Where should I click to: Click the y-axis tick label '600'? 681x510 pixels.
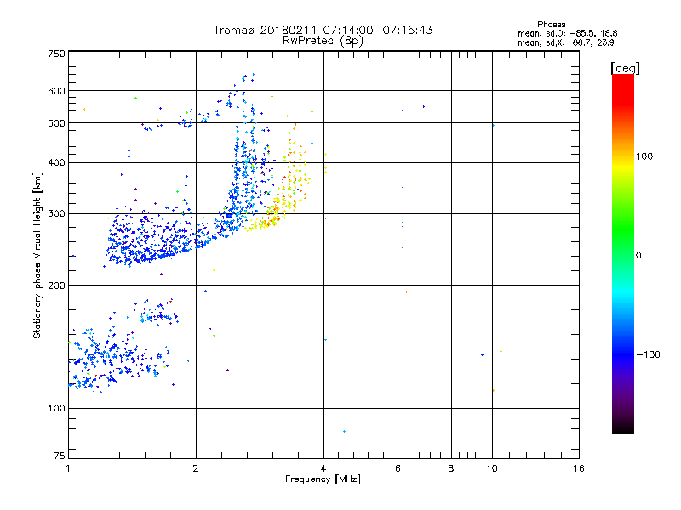coord(56,91)
